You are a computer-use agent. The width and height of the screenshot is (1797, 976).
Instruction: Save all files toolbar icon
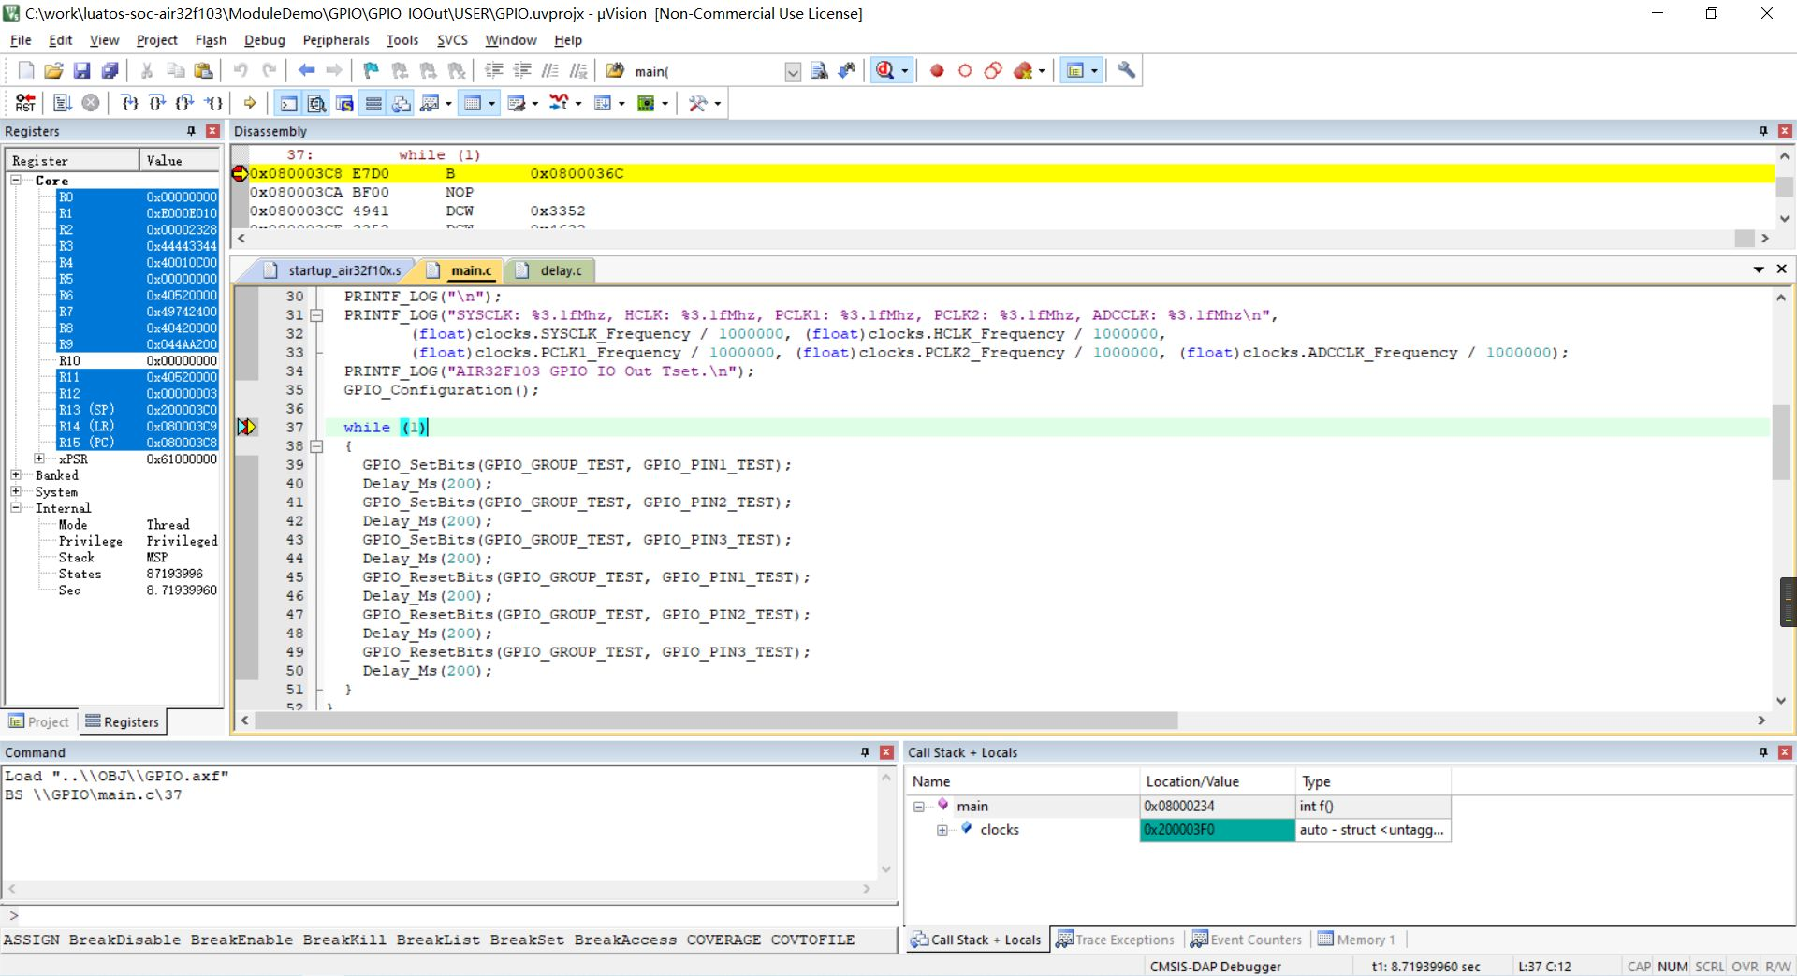110,70
